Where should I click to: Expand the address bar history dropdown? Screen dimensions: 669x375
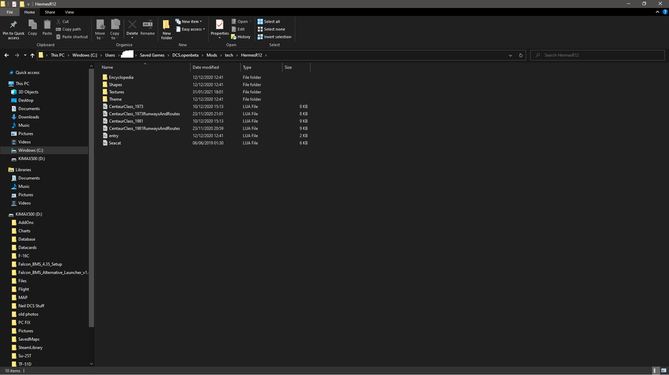(x=510, y=55)
